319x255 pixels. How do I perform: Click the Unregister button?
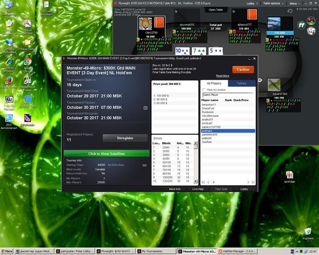click(125, 138)
